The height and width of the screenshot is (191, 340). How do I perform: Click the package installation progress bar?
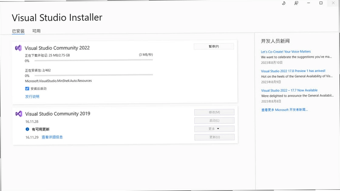coord(93,75)
